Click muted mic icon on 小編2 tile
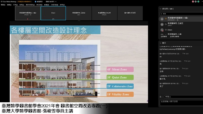Viewport: 203px width, 114px height. point(28,19)
